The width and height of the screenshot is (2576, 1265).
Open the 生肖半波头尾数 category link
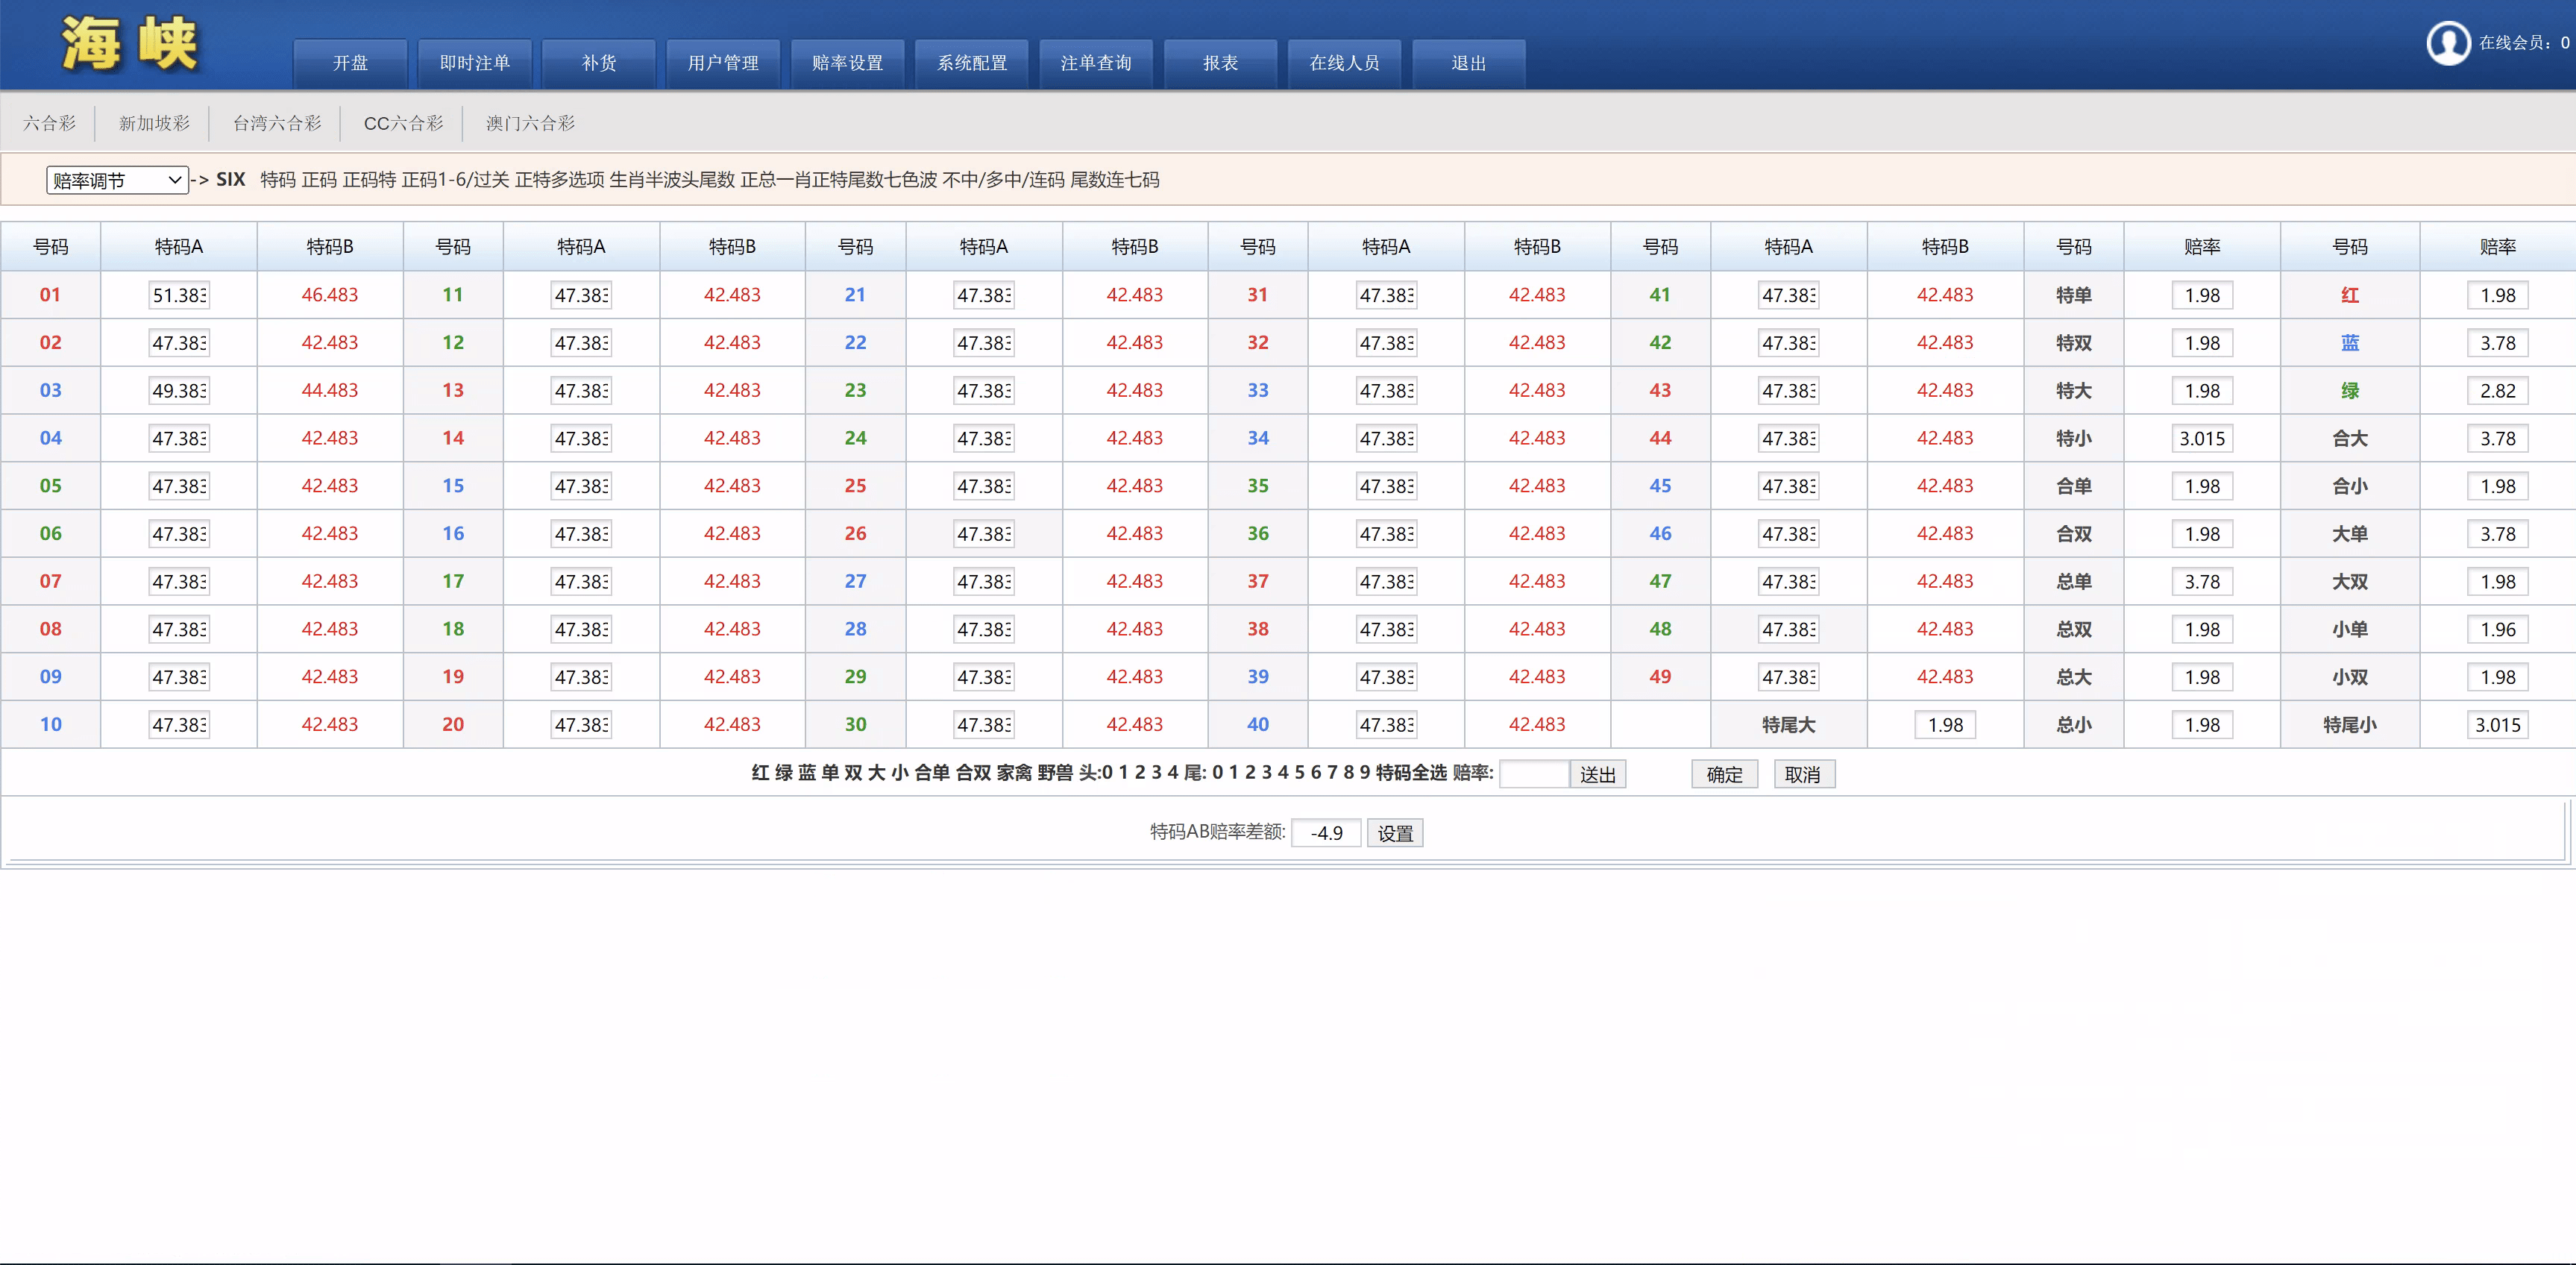point(672,180)
